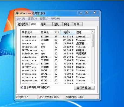Image resolution: width=124 pixels, height=107 pixels.
Task: Click the svchost.exe row using 4,708 K
Action: [x=56, y=74]
